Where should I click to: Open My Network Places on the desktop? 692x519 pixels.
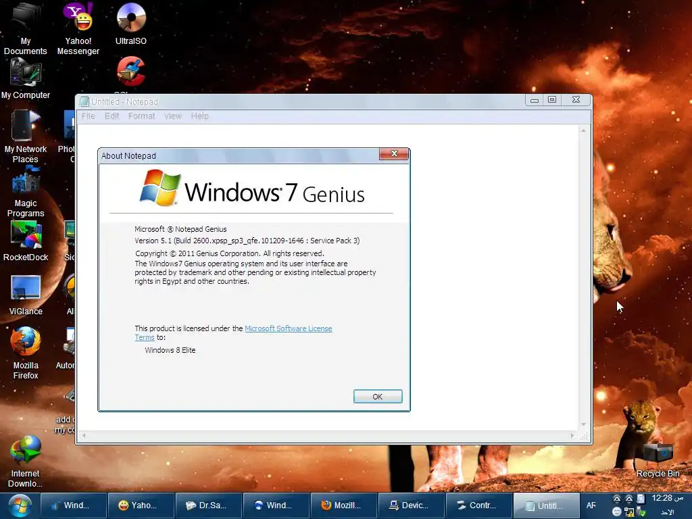coord(26,137)
